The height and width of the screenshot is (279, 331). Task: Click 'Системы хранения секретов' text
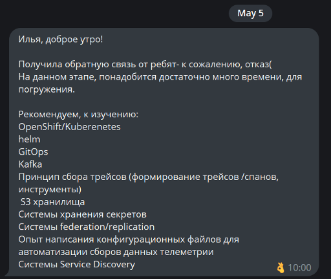click(x=82, y=214)
